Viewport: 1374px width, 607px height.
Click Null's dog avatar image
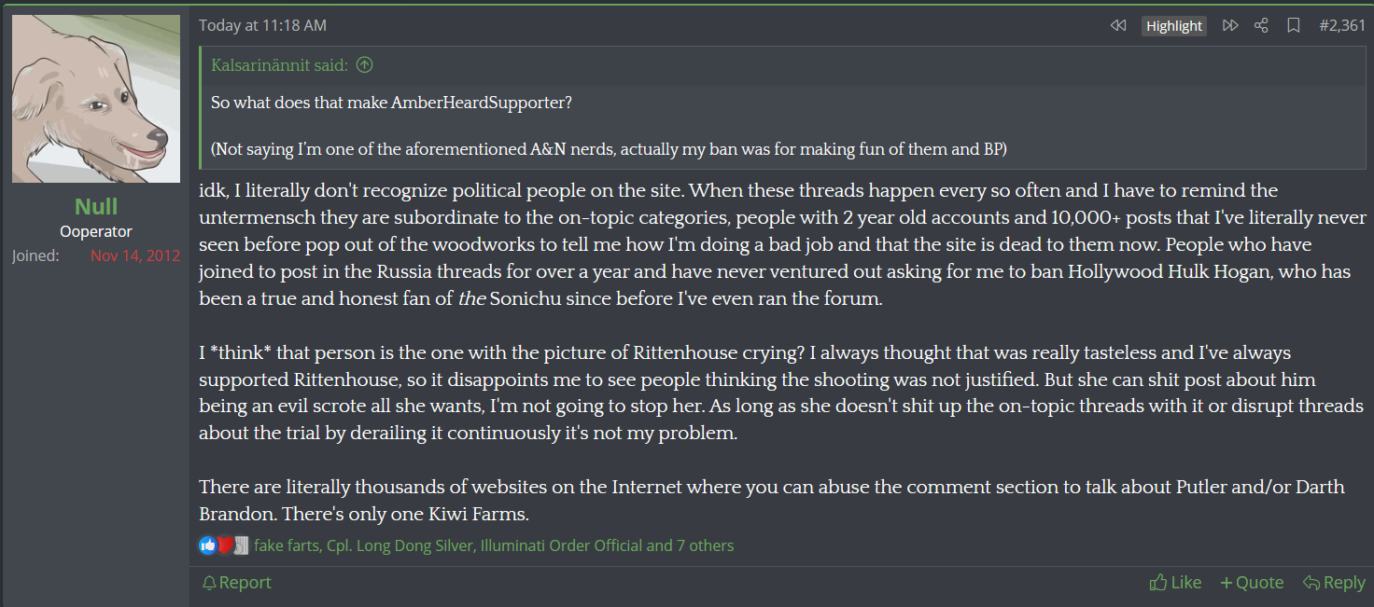click(96, 99)
